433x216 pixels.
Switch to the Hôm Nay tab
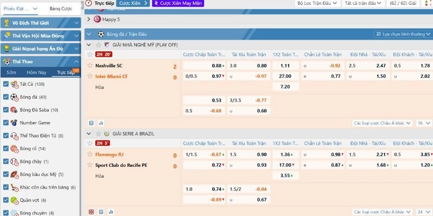(x=37, y=72)
